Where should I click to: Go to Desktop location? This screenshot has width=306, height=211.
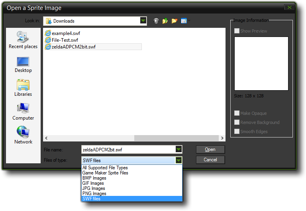23,64
